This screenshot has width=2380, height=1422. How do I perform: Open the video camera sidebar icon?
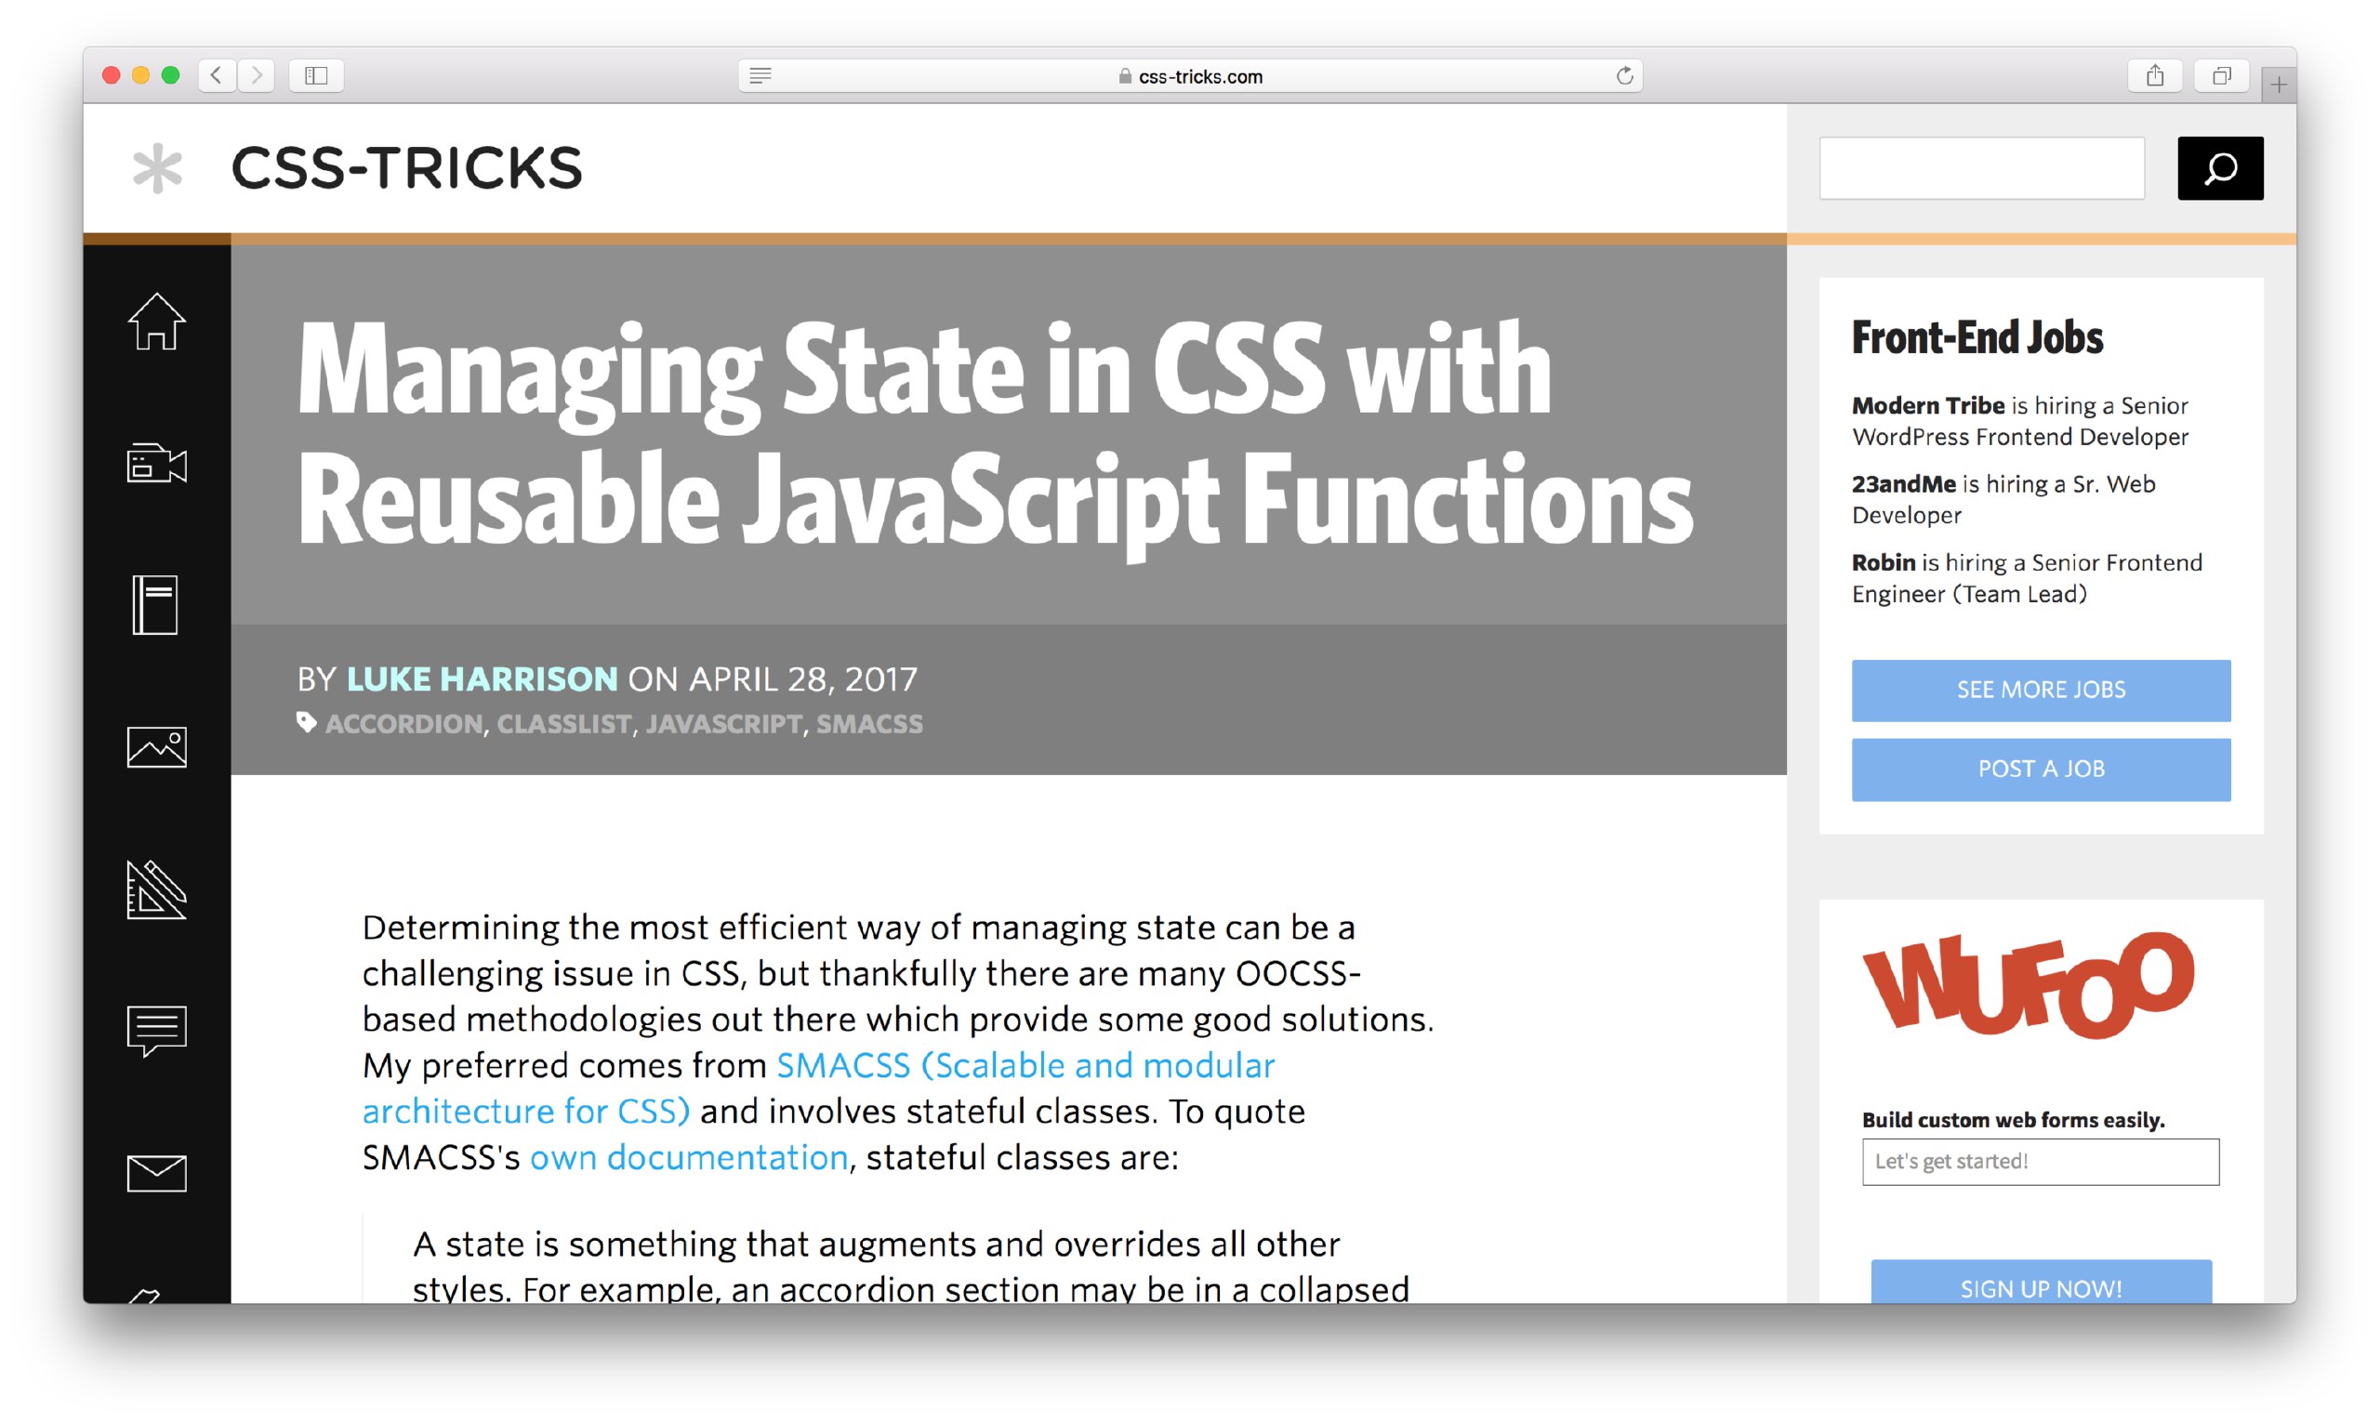click(x=156, y=464)
